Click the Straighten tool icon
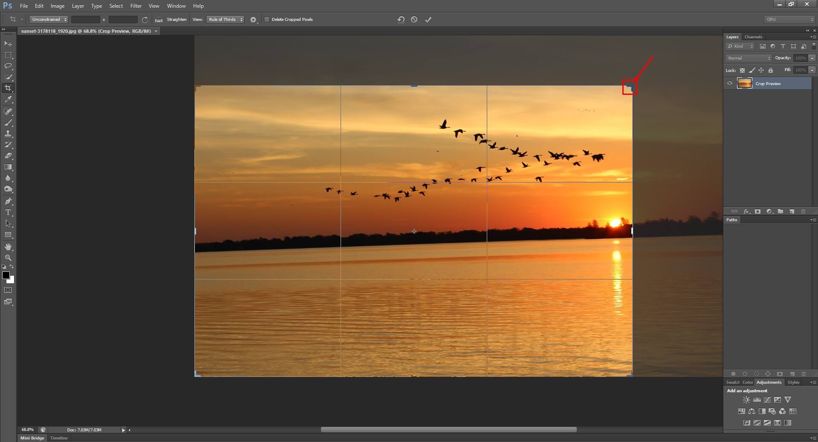 (159, 20)
